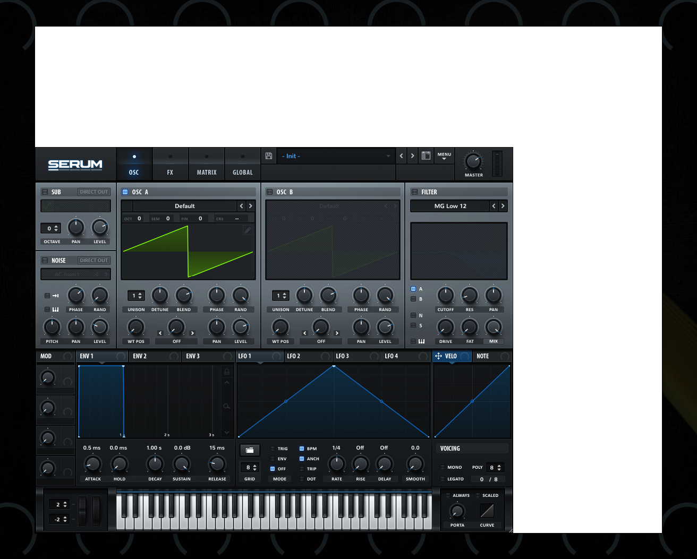Click SUB DIRECT OUT button

click(94, 192)
